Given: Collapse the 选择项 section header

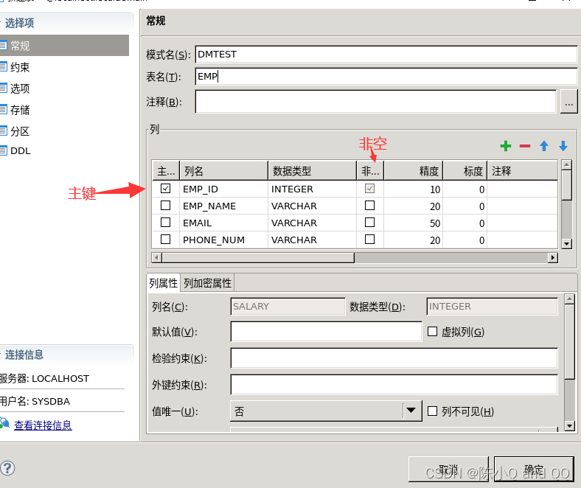Looking at the screenshot, I should click(66, 23).
